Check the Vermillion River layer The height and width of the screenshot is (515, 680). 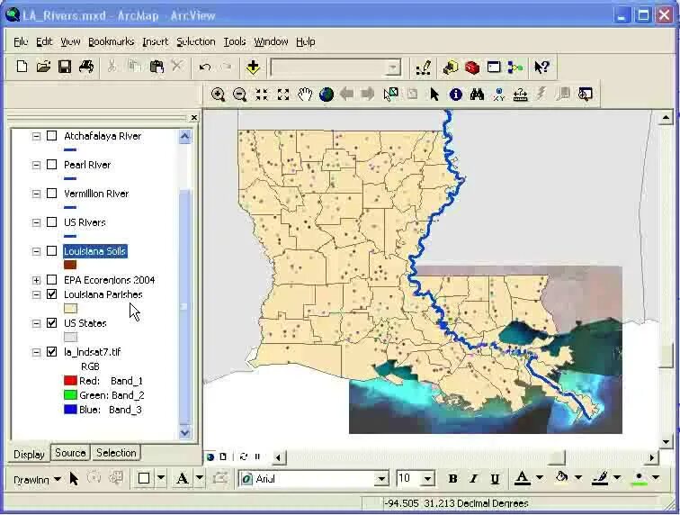click(51, 194)
